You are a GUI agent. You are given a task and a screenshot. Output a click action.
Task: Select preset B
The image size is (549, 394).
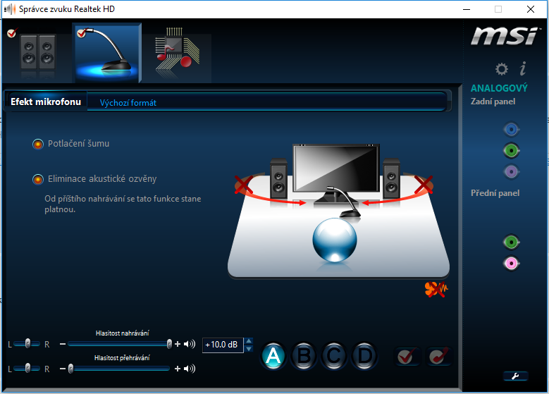tap(304, 356)
